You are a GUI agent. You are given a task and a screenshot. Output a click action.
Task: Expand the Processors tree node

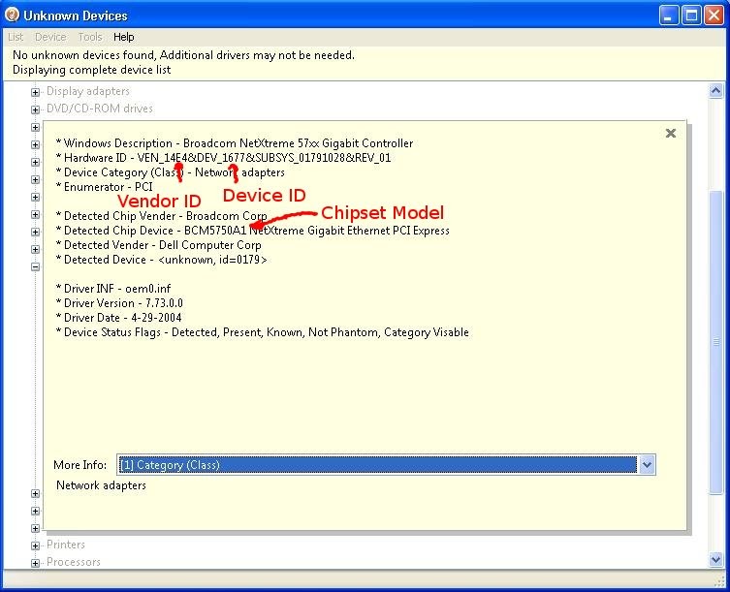[x=35, y=563]
